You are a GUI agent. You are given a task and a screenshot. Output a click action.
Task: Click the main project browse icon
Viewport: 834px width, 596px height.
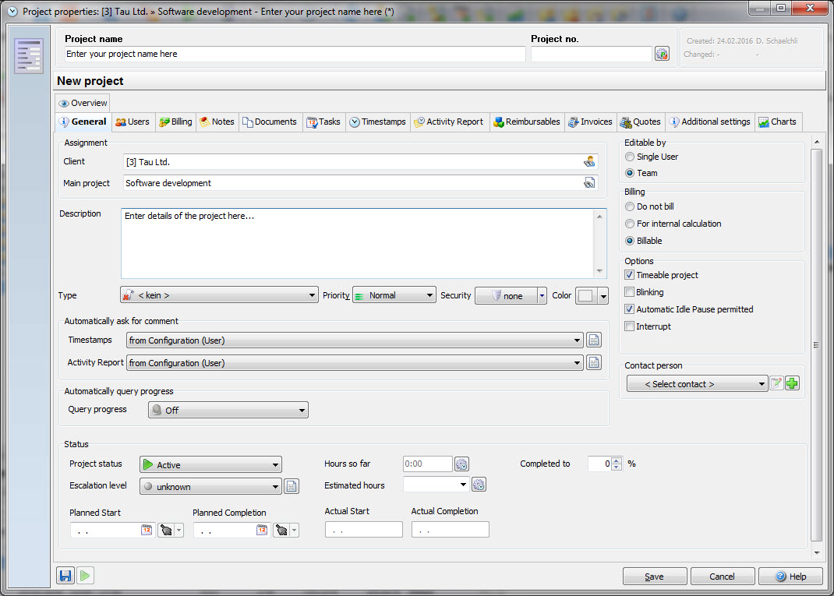pos(589,183)
